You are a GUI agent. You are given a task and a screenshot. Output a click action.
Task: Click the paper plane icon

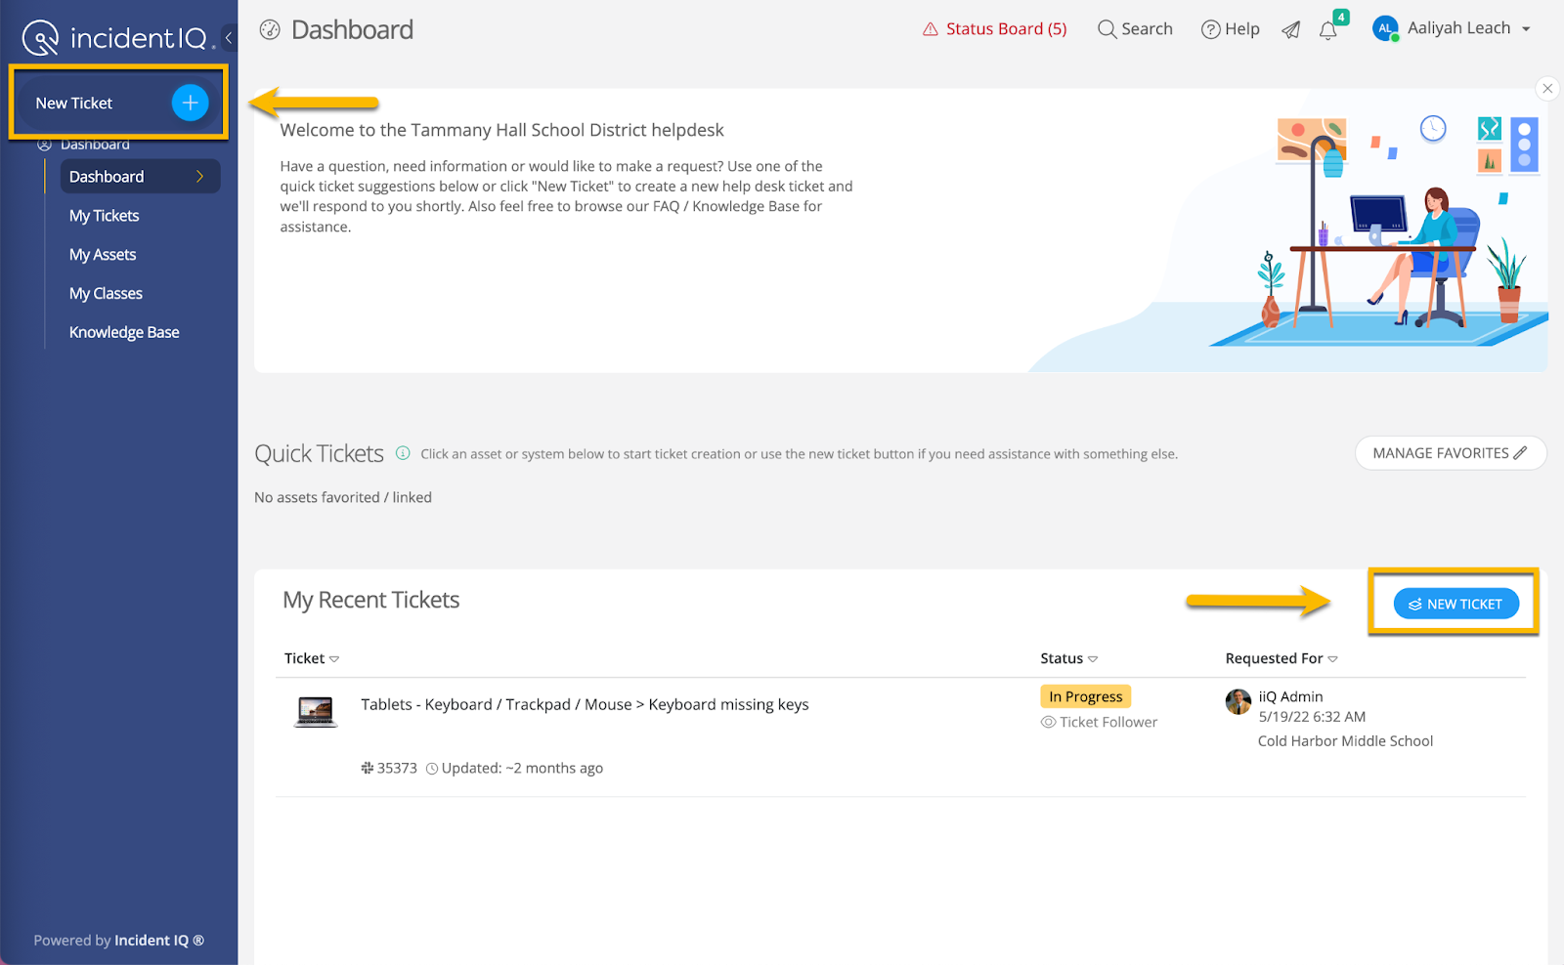[x=1291, y=30]
